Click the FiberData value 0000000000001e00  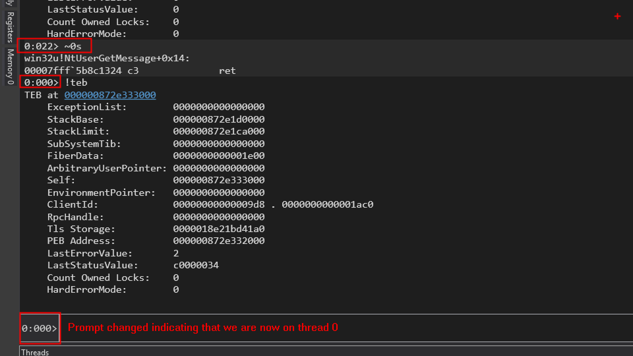pos(219,156)
